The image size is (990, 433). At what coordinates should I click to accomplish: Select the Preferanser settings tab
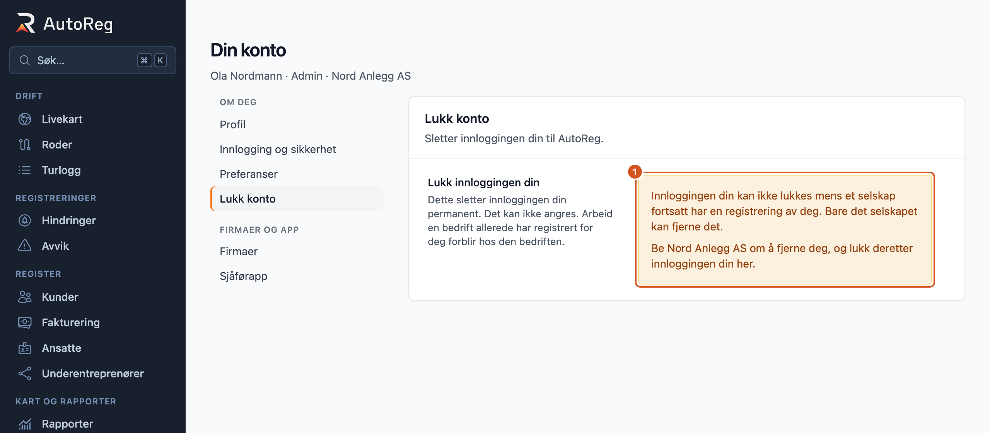click(x=297, y=174)
